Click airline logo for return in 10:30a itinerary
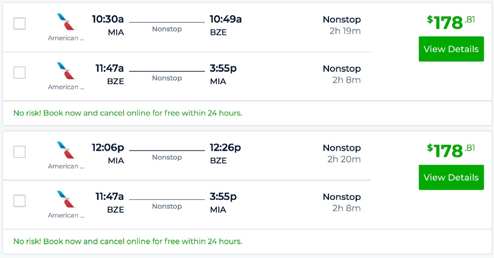The width and height of the screenshot is (494, 258). (x=66, y=71)
